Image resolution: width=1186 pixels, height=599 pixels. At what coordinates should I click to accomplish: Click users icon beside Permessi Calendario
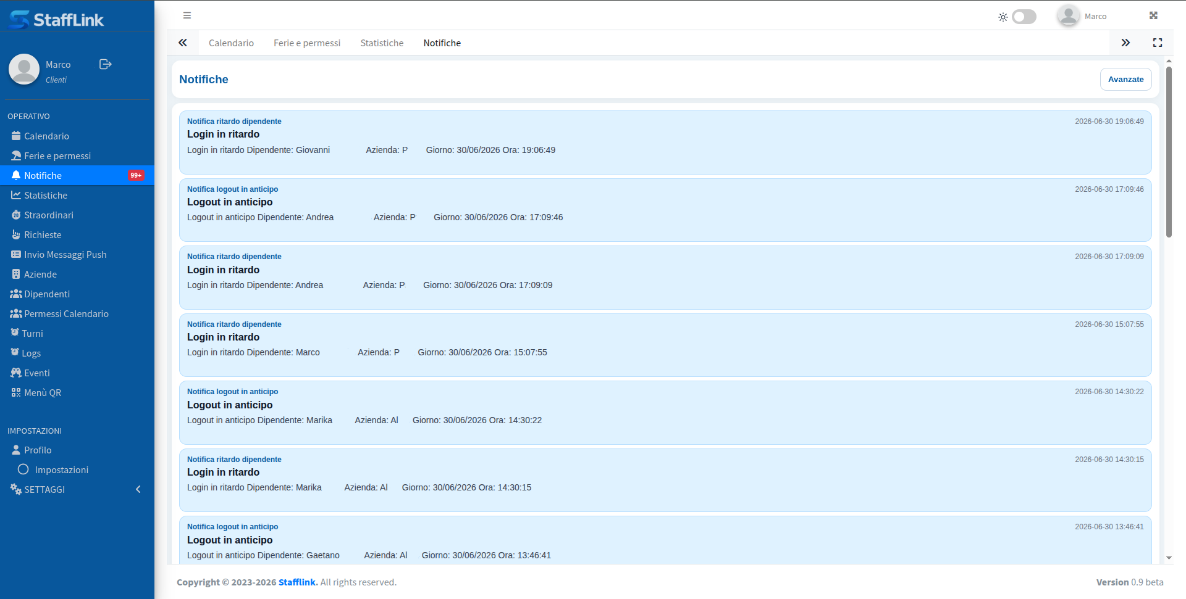pyautogui.click(x=16, y=313)
